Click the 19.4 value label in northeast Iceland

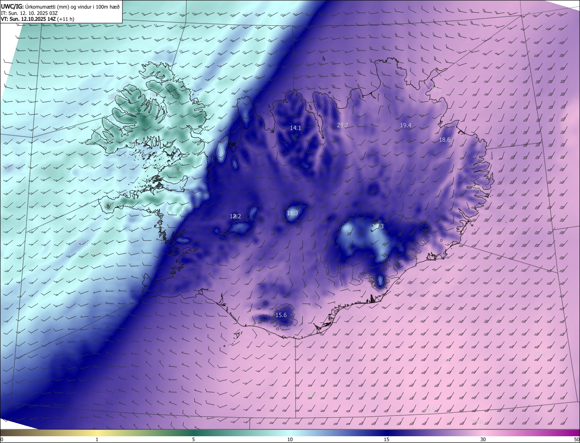(x=406, y=125)
